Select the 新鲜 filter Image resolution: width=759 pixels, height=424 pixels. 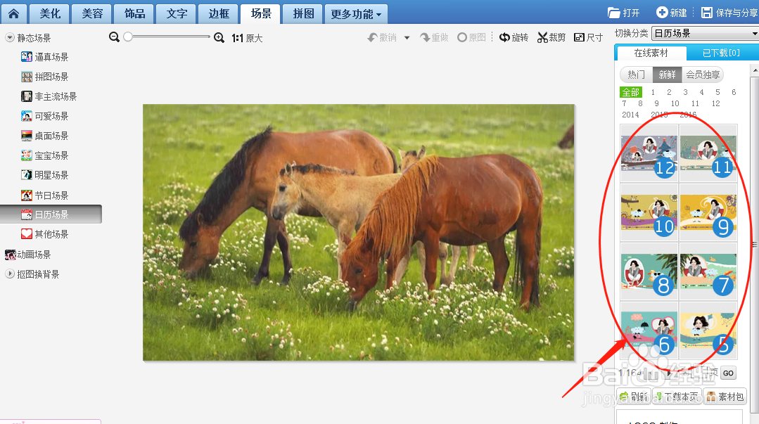click(x=667, y=75)
